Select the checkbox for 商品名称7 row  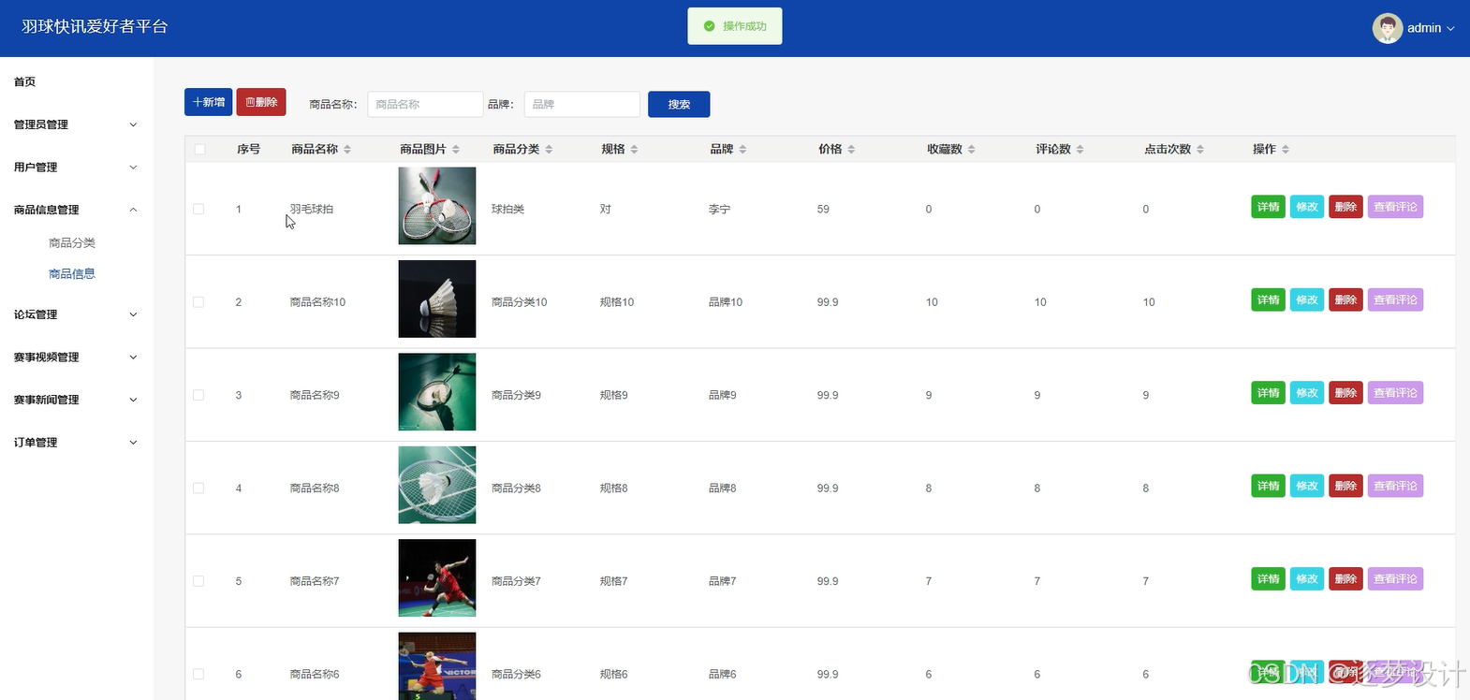pyautogui.click(x=198, y=581)
